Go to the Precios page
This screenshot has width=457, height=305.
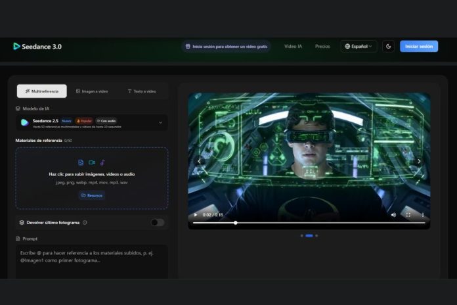pyautogui.click(x=322, y=47)
